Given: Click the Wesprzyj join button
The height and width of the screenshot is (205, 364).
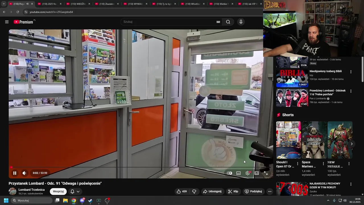Looking at the screenshot, I should pyautogui.click(x=58, y=191).
